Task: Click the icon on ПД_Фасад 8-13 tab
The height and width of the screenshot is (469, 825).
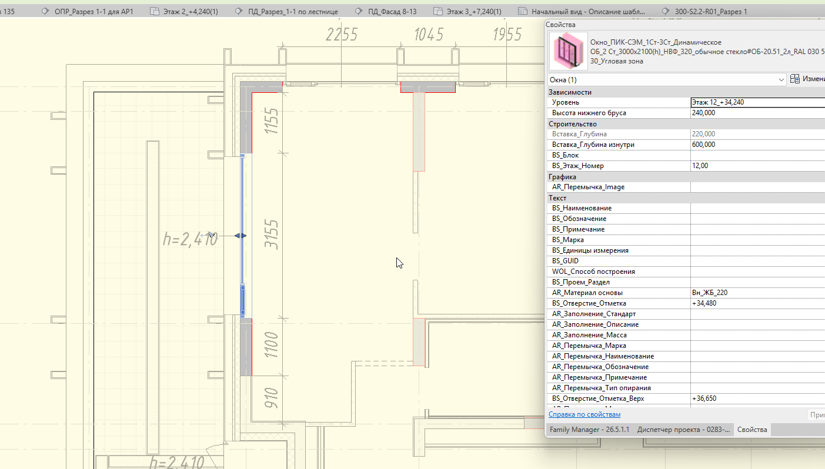Action: coord(358,11)
